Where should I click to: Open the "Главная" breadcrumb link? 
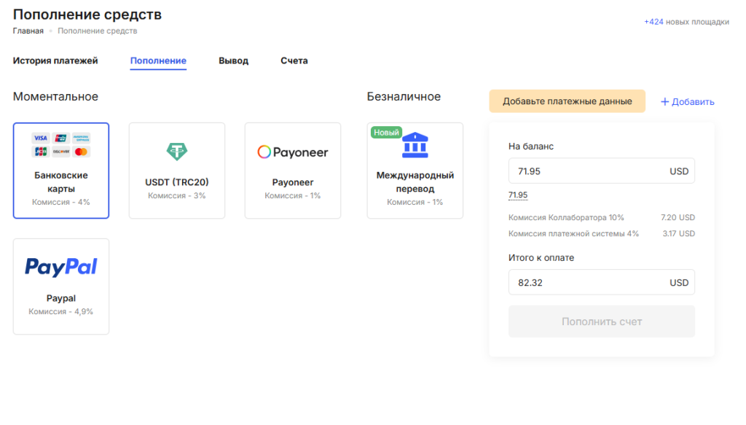(x=28, y=31)
